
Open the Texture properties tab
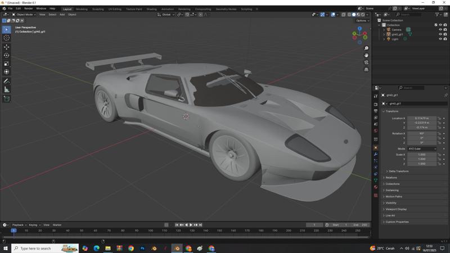(x=376, y=195)
